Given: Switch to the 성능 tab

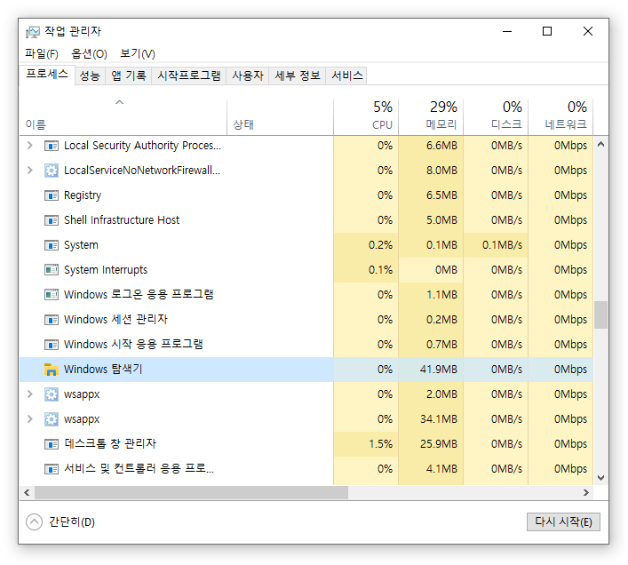Looking at the screenshot, I should pyautogui.click(x=90, y=76).
